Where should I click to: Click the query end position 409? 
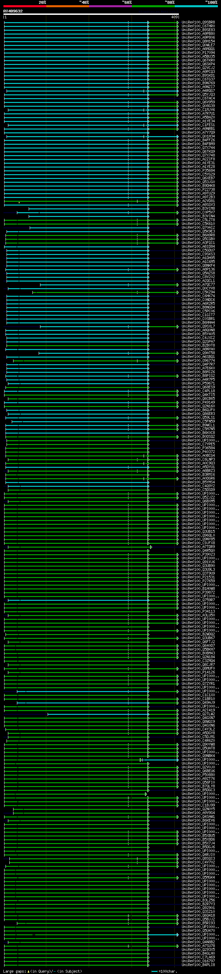[174, 17]
